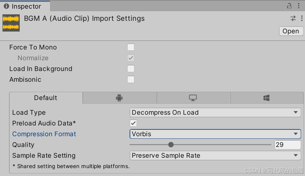Viewport: 305px width, 176px height.
Task: Click the Inspector info icon
Action: [x=6, y=6]
